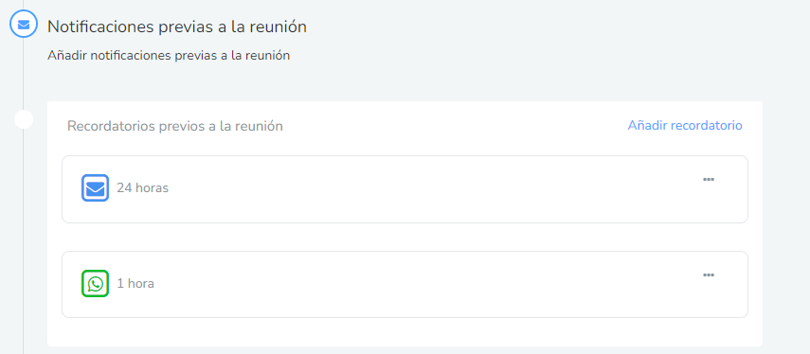Open three-dot options for 1 hora reminder
Image resolution: width=810 pixels, height=354 pixels.
pyautogui.click(x=709, y=274)
